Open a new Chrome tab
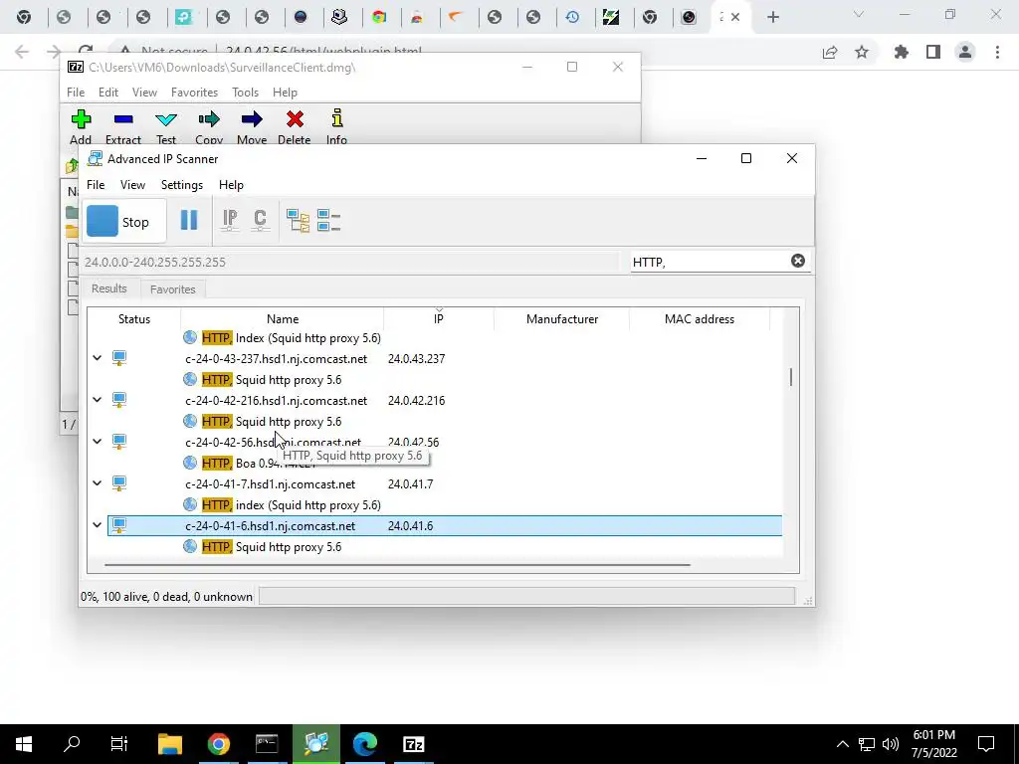This screenshot has height=764, width=1019. pyautogui.click(x=772, y=18)
